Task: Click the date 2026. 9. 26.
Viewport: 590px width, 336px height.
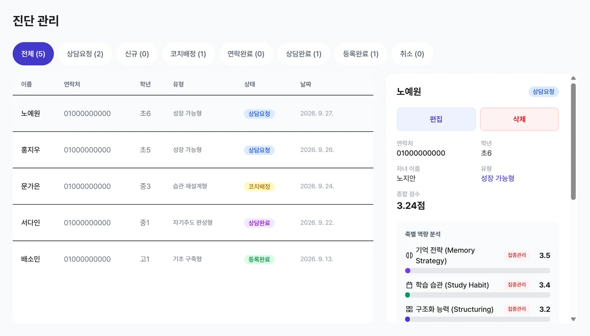Action: click(x=317, y=150)
